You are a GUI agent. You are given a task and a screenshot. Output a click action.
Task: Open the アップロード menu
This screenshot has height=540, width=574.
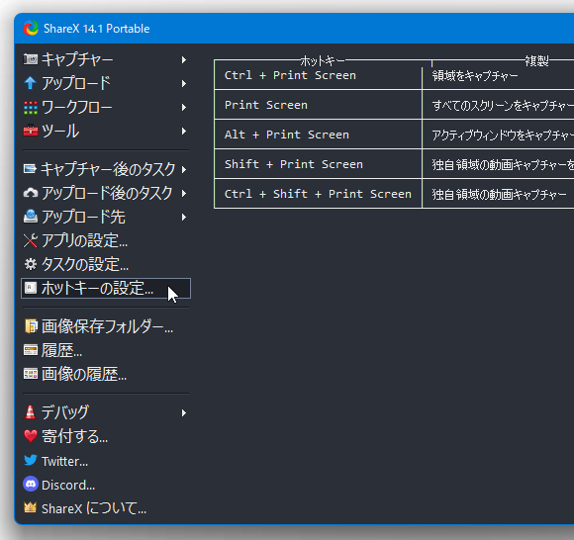point(106,83)
